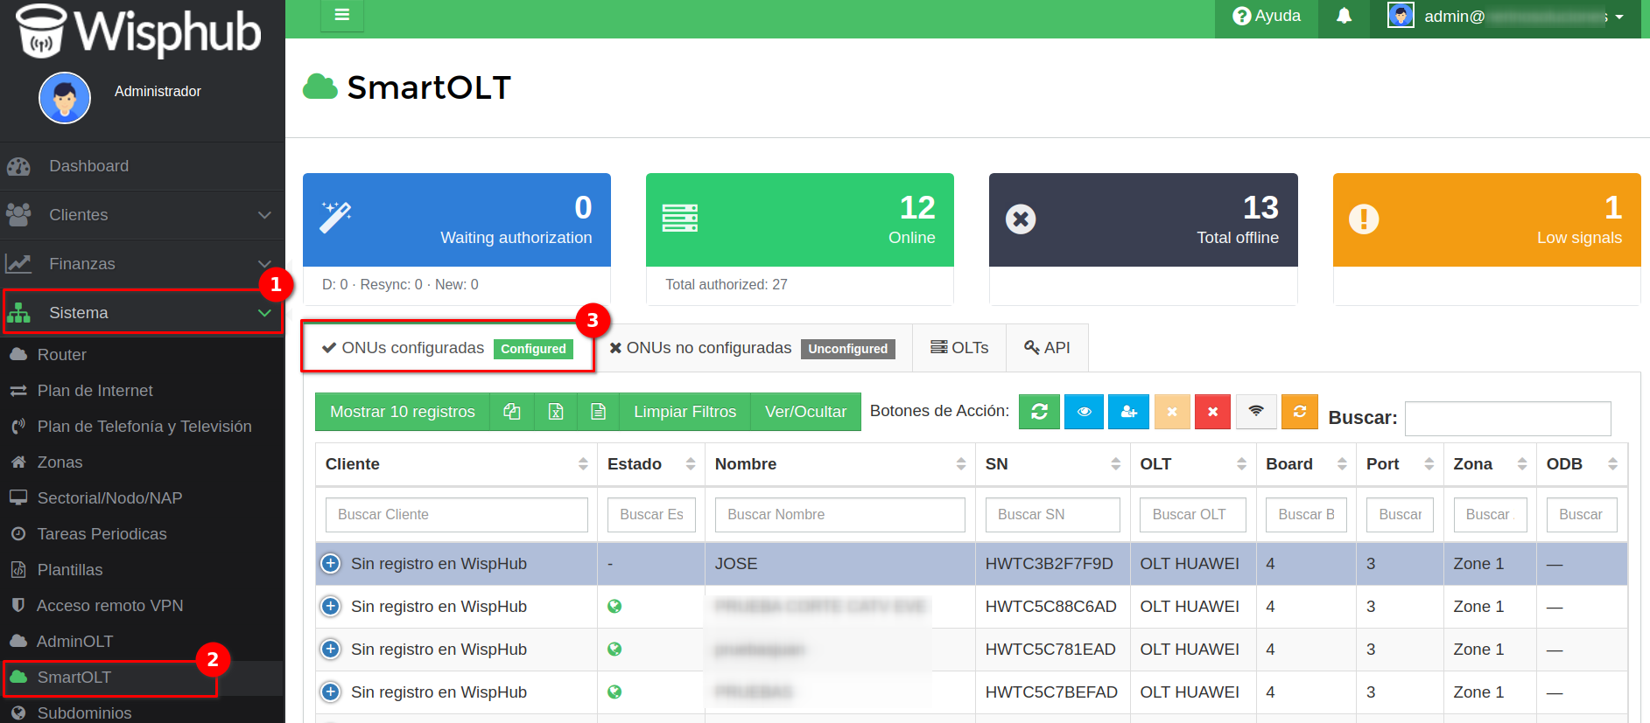Sort table by the Estado column
Screen dimensions: 1650x723
[x=651, y=464]
